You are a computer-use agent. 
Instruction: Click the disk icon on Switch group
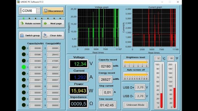(22, 35)
